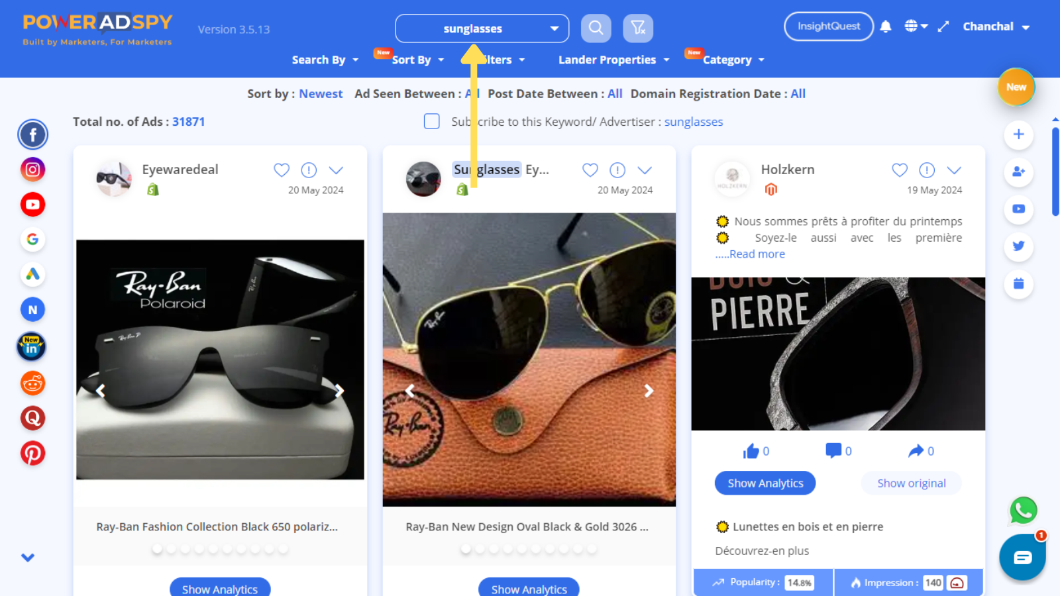Click the plus icon in right sidebar
Viewport: 1060px width, 596px height.
click(x=1019, y=134)
